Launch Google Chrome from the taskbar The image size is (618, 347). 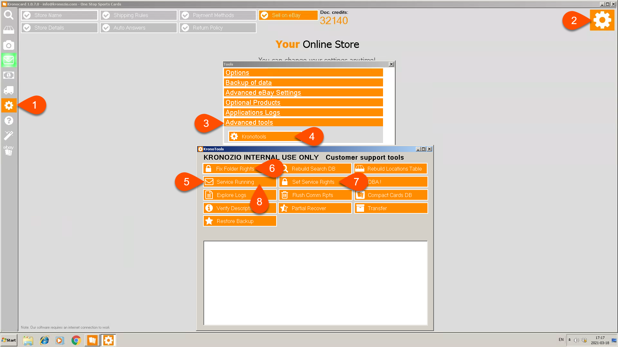point(76,340)
